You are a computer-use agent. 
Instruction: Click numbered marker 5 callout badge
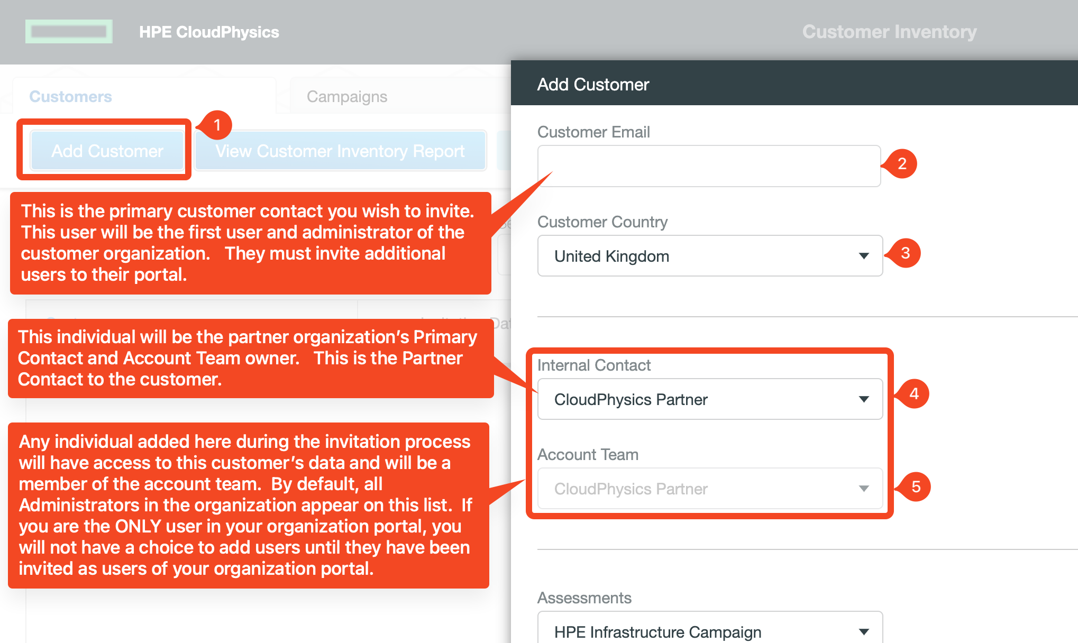(x=916, y=487)
